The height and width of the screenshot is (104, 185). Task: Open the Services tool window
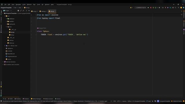(58, 99)
